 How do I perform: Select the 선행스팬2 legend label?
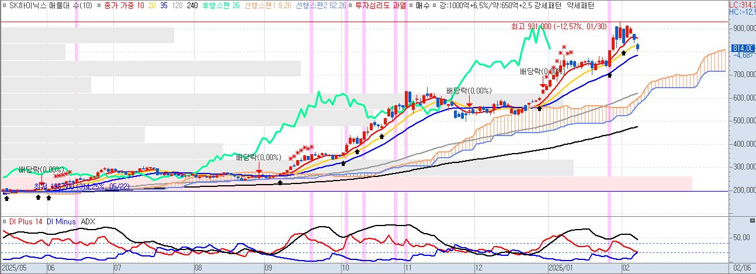coord(321,5)
